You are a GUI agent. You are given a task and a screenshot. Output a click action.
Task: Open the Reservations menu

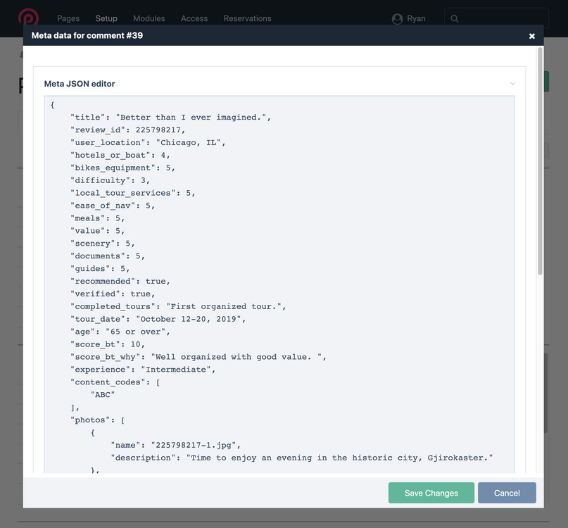pos(247,18)
